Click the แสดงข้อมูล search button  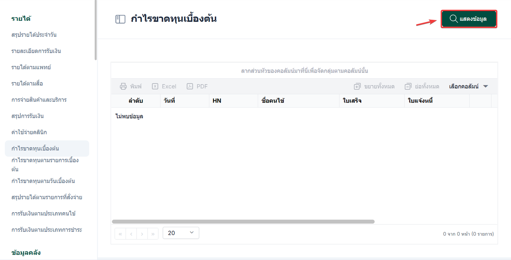(469, 19)
